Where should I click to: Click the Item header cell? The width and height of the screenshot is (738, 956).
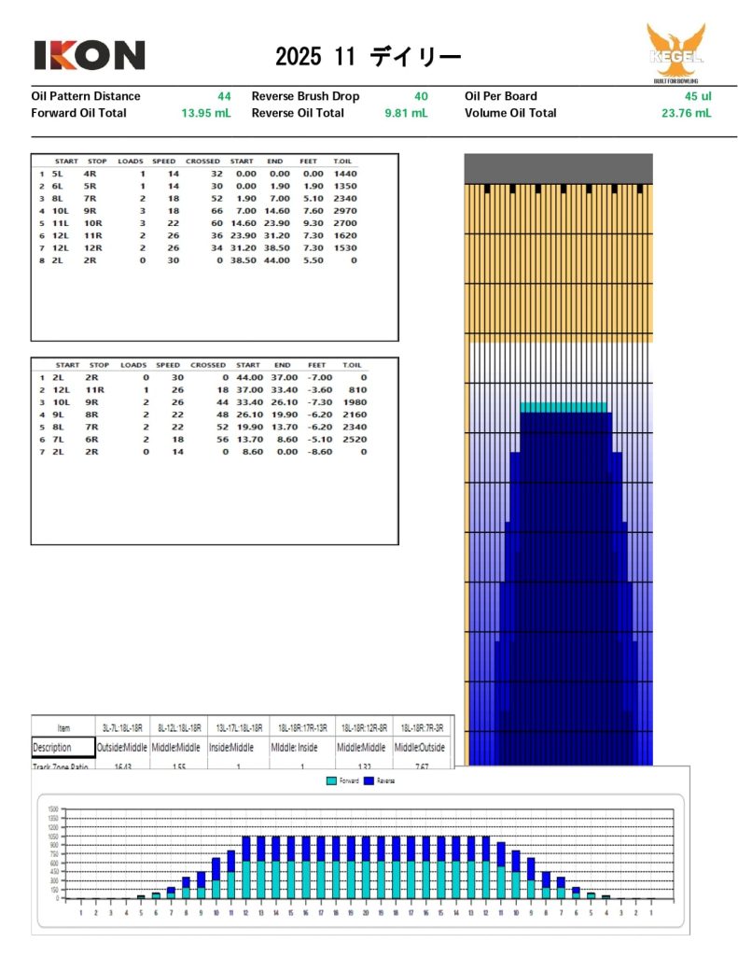click(63, 727)
